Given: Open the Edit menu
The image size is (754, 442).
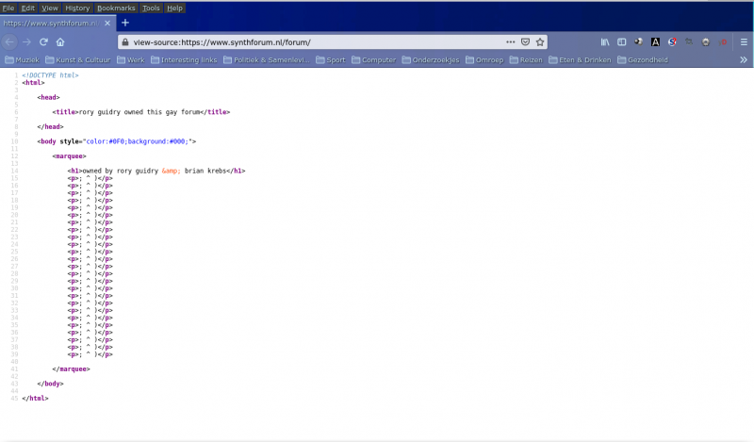Looking at the screenshot, I should pyautogui.click(x=28, y=8).
